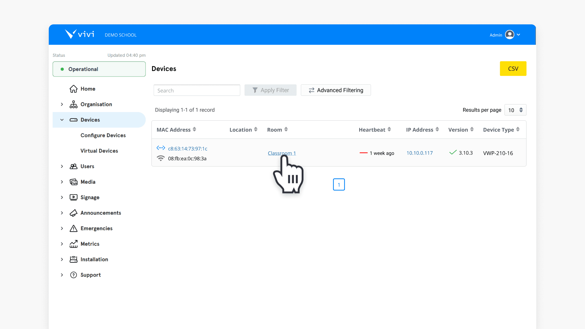
Task: Open the Results per page dropdown
Action: click(515, 110)
